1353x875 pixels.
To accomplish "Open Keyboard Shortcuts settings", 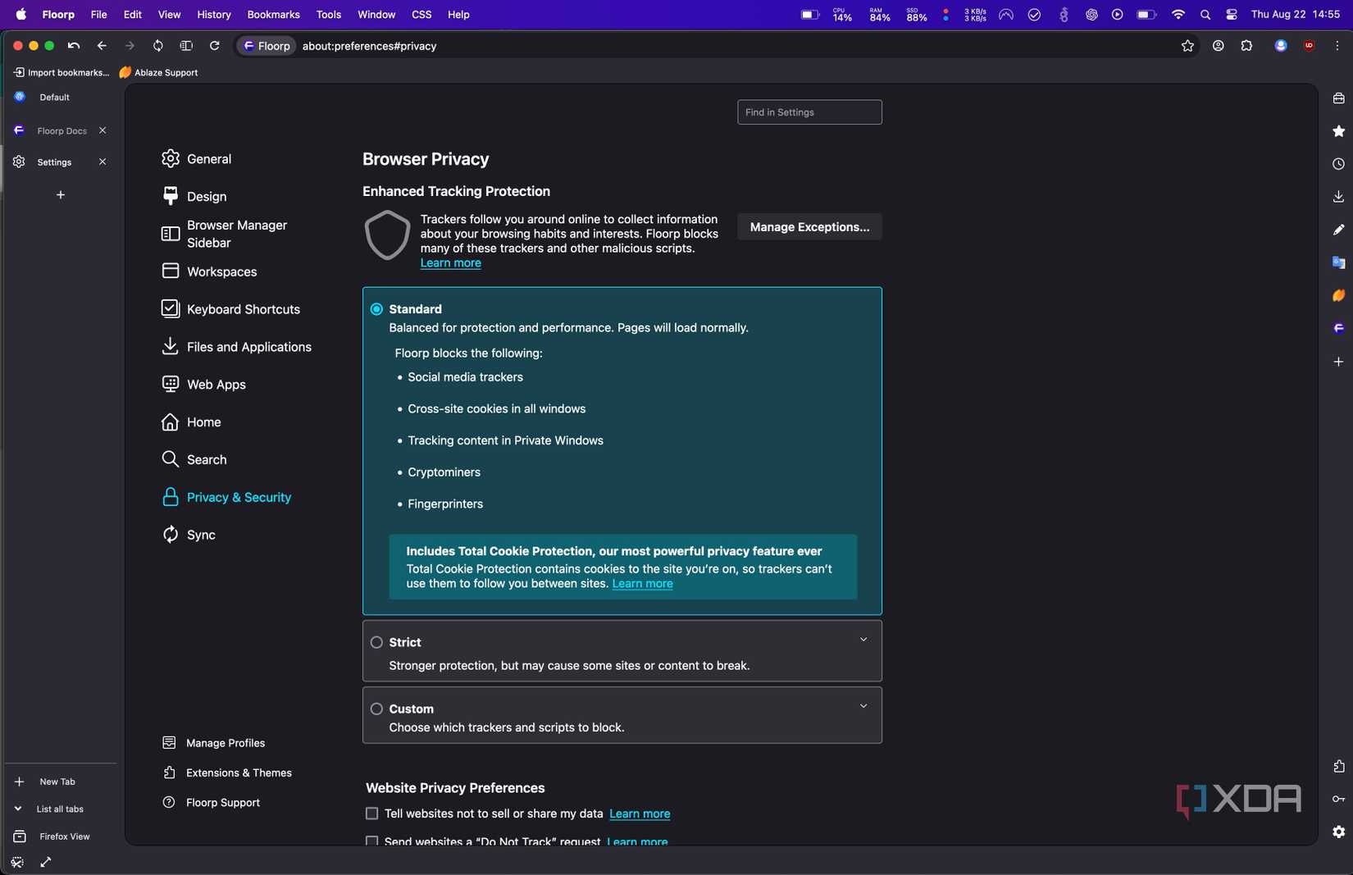I will point(231,309).
